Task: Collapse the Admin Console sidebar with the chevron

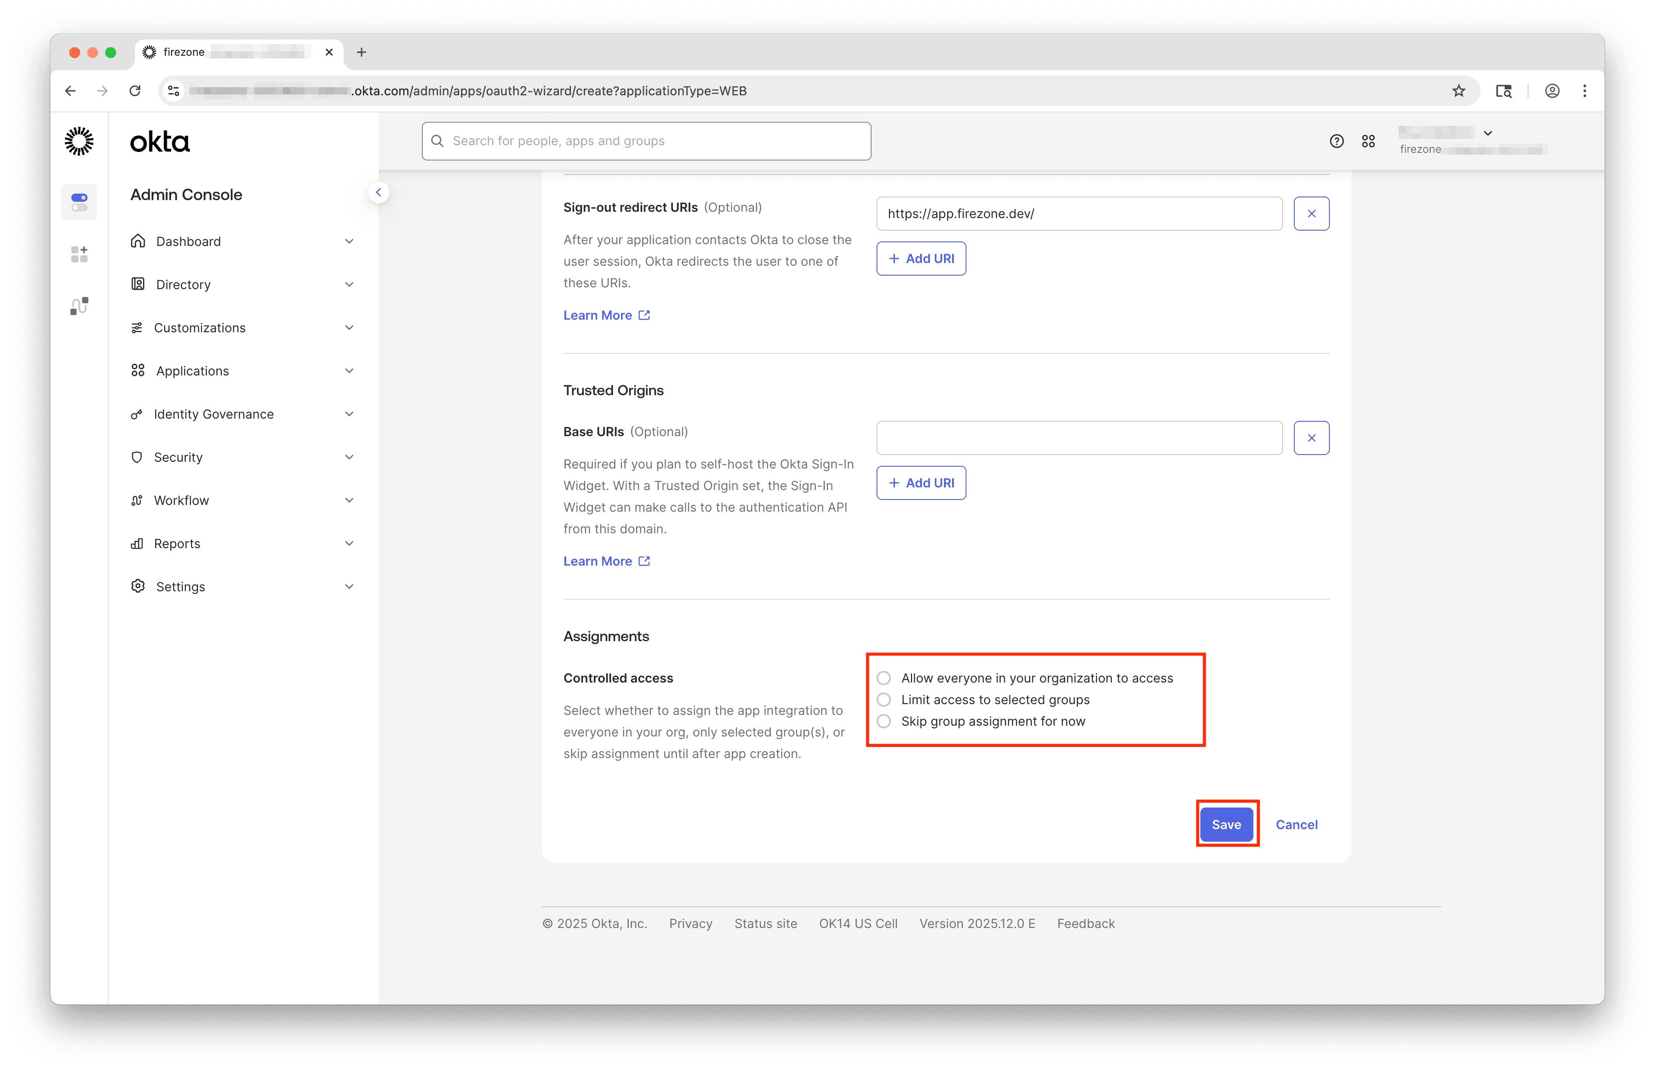Action: [x=379, y=192]
